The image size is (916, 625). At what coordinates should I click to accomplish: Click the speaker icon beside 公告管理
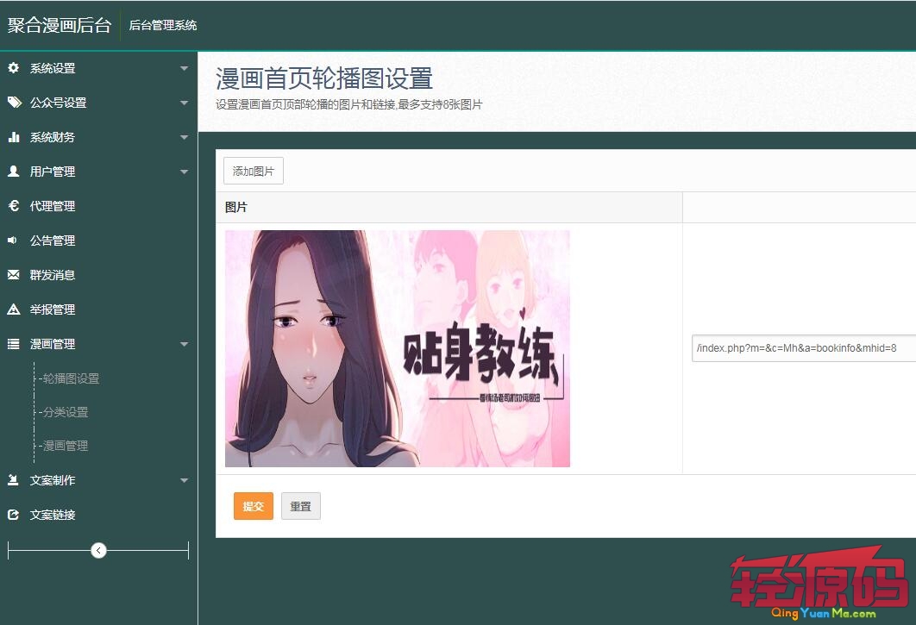14,241
